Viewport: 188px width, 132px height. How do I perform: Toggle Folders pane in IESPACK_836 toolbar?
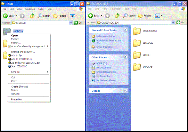pos(145,16)
